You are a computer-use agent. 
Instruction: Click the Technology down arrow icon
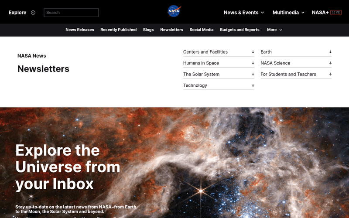[253, 85]
